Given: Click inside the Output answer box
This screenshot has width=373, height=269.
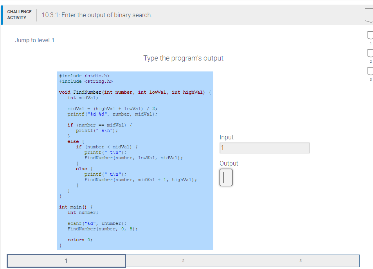Looking at the screenshot, I should (x=226, y=178).
